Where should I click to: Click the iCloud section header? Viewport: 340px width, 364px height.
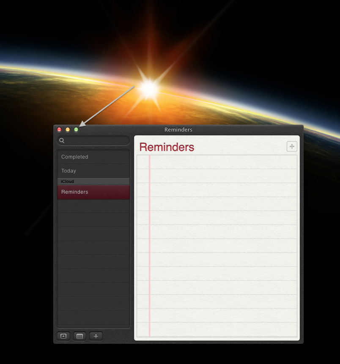pyautogui.click(x=93, y=181)
